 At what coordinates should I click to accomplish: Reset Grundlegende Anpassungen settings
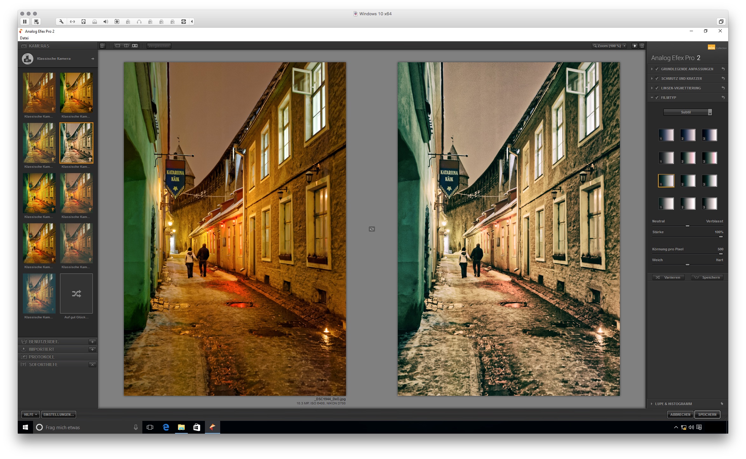723,69
